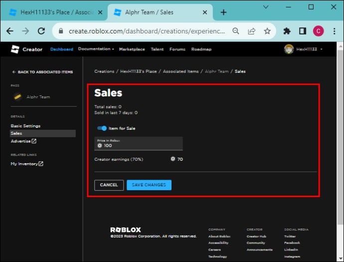Click Save Changes
The image size is (344, 262).
149,185
